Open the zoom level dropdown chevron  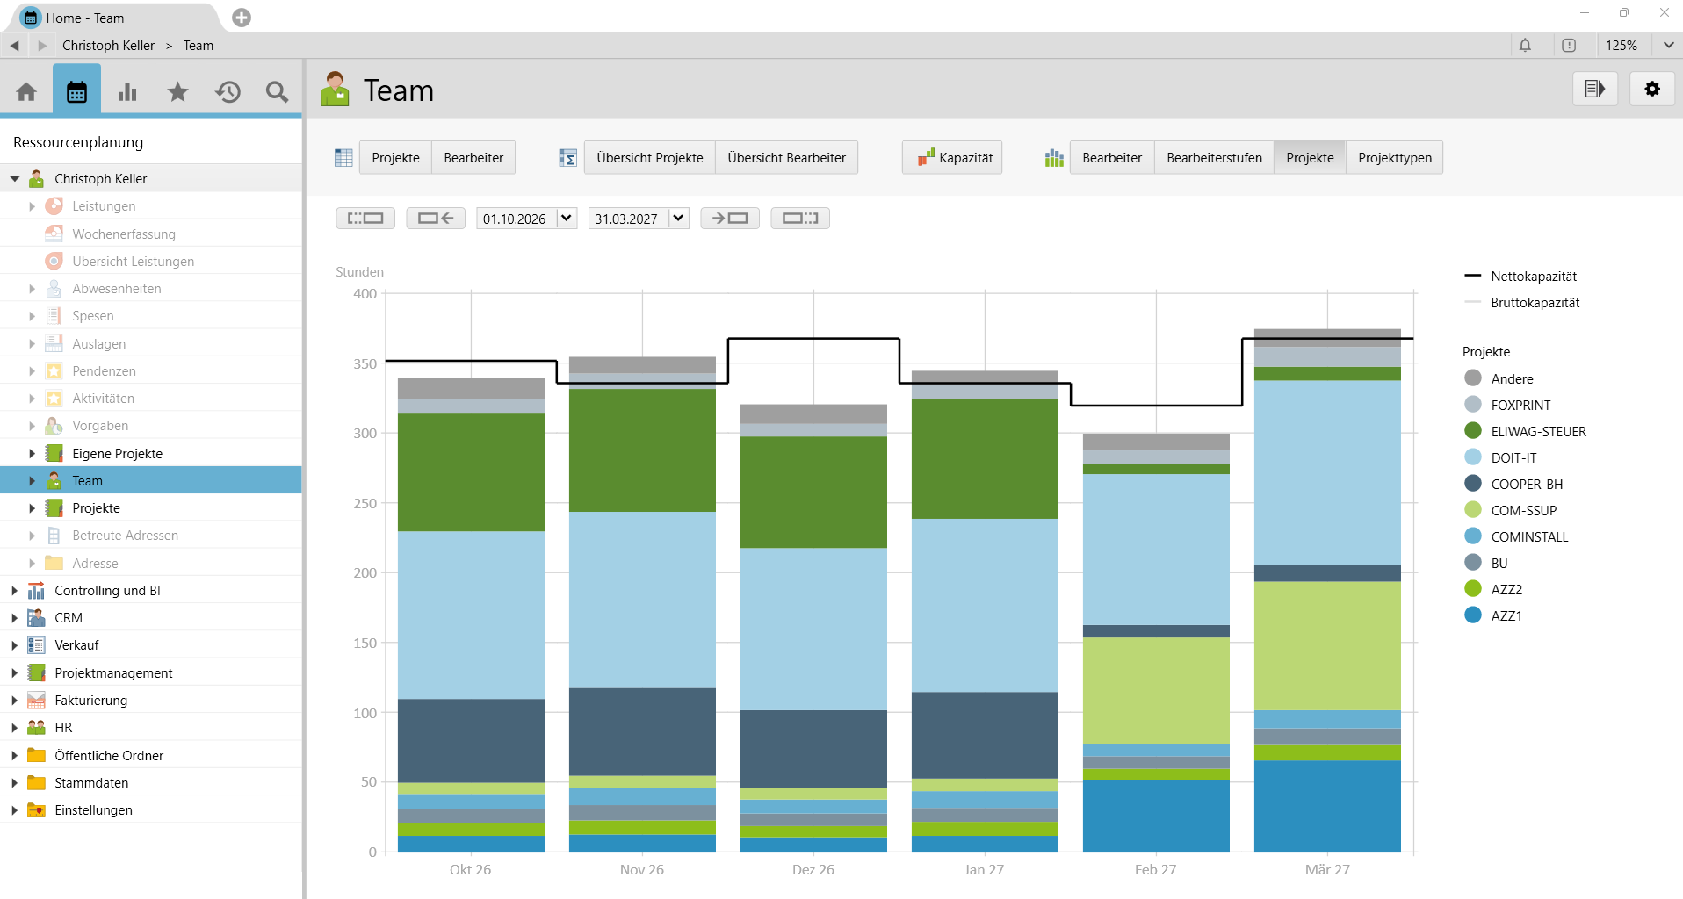coord(1667,46)
